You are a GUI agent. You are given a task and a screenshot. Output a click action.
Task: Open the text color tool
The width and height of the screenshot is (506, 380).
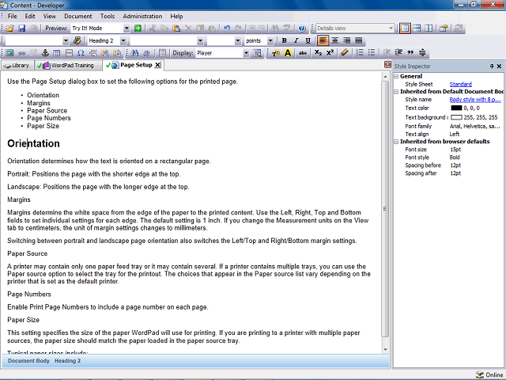coord(276,53)
